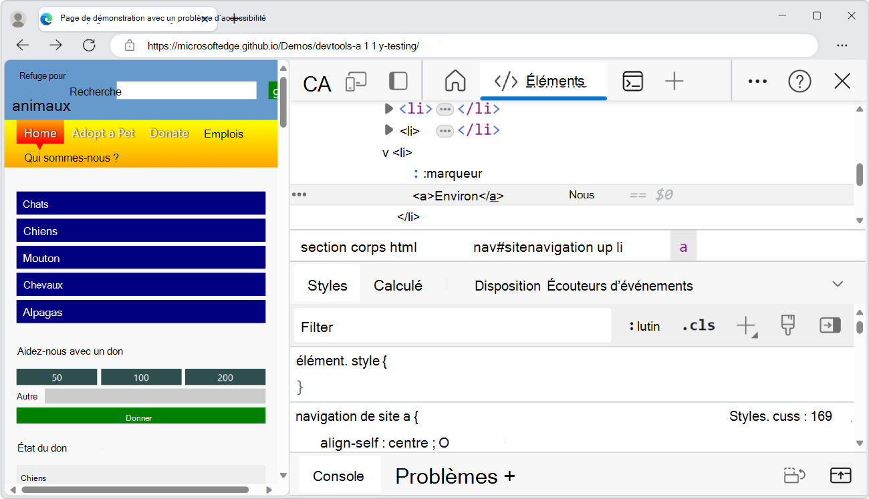Expand the first li node in DOM tree
This screenshot has width=869, height=499.
[x=390, y=109]
